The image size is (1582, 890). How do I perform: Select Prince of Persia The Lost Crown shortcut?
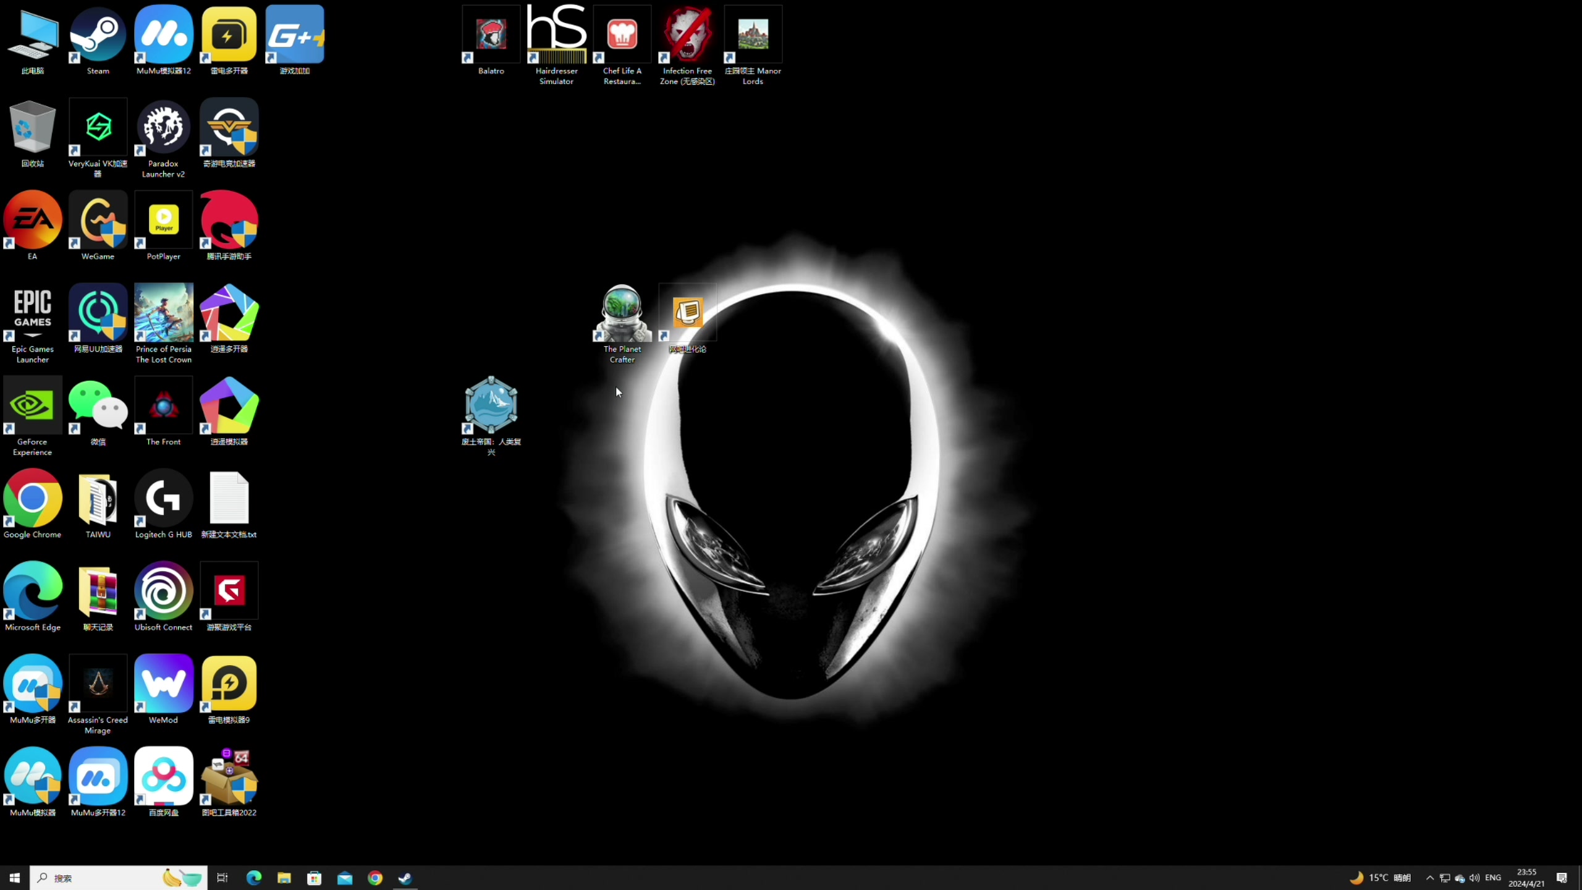tap(163, 323)
